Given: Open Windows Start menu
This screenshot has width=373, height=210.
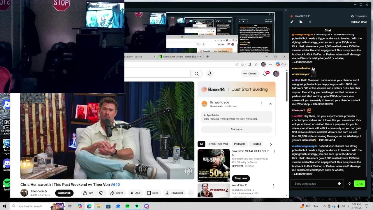Looking at the screenshot, I should tap(4, 206).
